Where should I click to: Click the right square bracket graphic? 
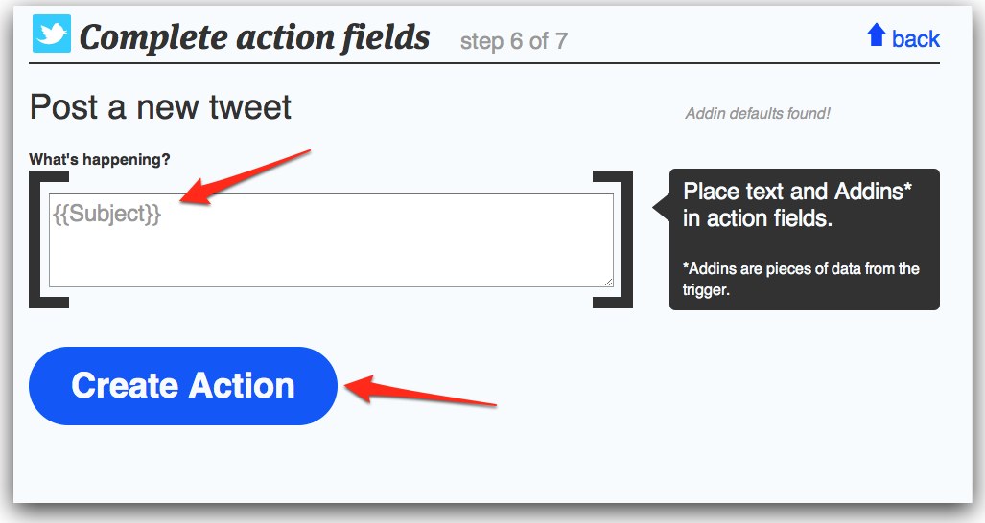point(623,239)
